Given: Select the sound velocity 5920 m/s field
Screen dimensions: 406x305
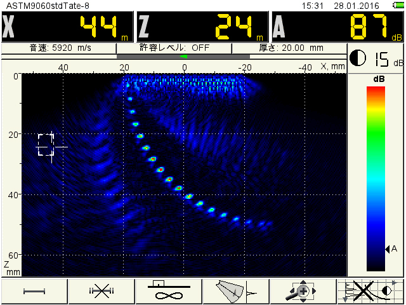Looking at the screenshot, I should 59,48.
